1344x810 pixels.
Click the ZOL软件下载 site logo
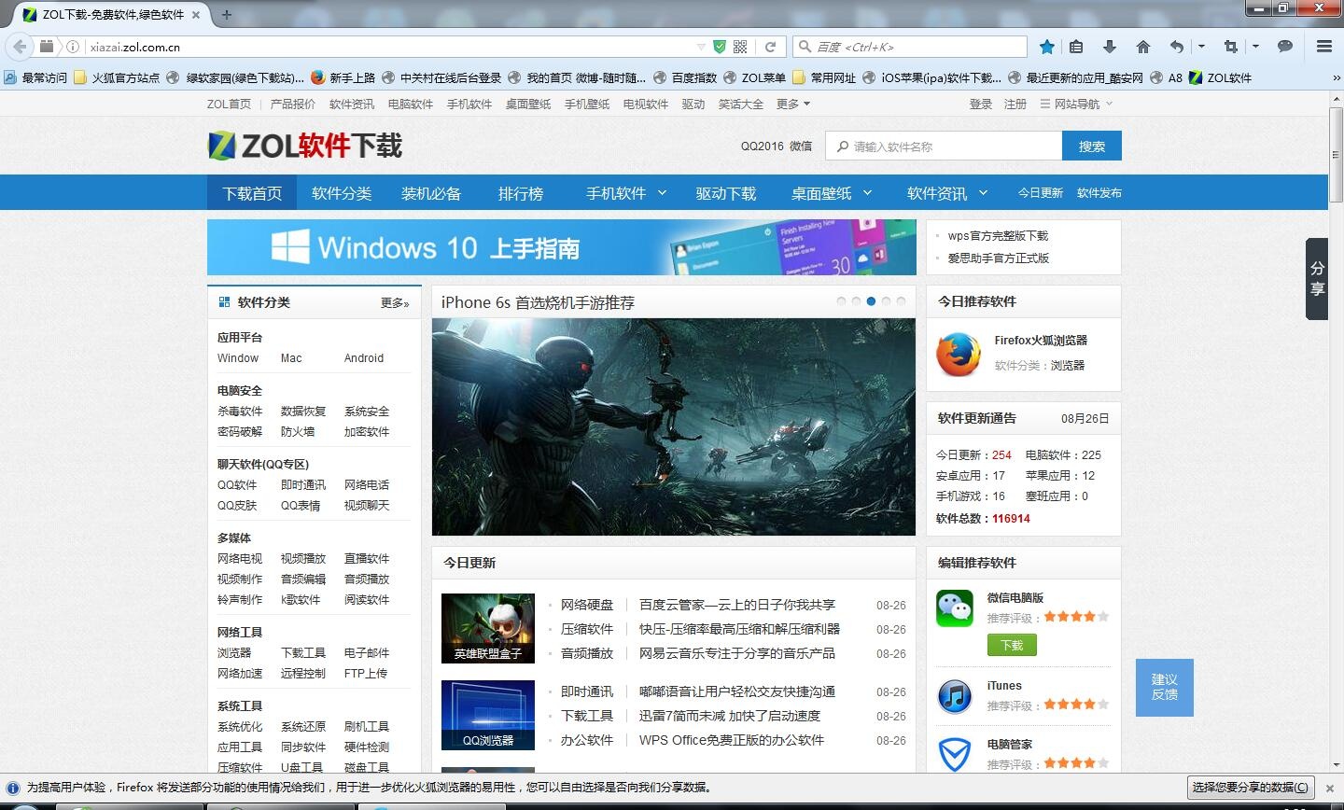(x=305, y=146)
